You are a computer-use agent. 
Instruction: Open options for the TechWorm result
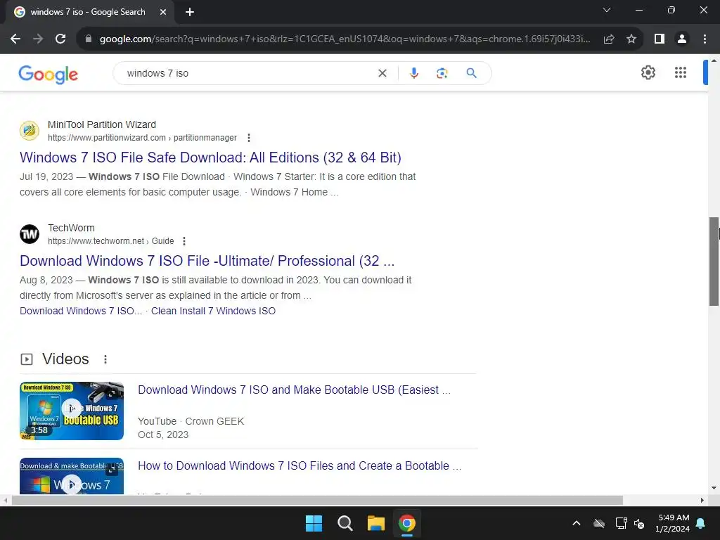click(184, 241)
